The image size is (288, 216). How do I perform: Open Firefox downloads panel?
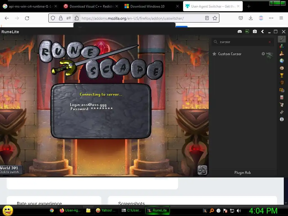(x=251, y=18)
